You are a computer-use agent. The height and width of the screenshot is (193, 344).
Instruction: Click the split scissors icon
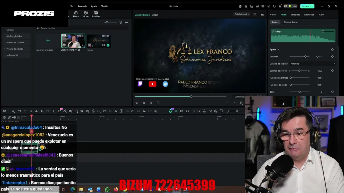pos(37,111)
